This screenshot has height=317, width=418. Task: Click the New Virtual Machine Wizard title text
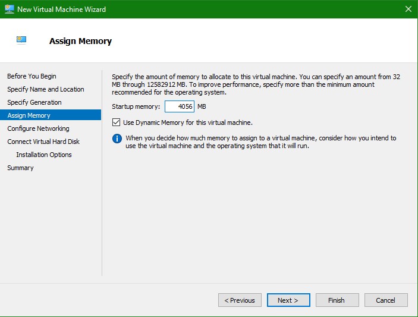coord(61,9)
